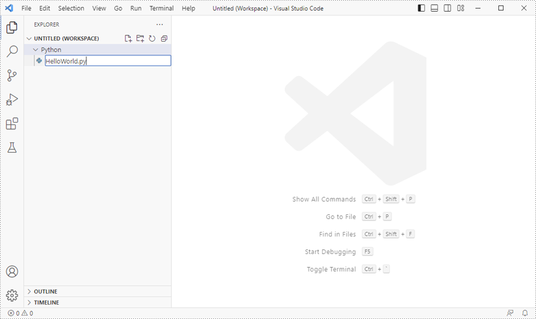This screenshot has width=536, height=319.
Task: Click the New Folder icon in Explorer
Action: pyautogui.click(x=140, y=38)
